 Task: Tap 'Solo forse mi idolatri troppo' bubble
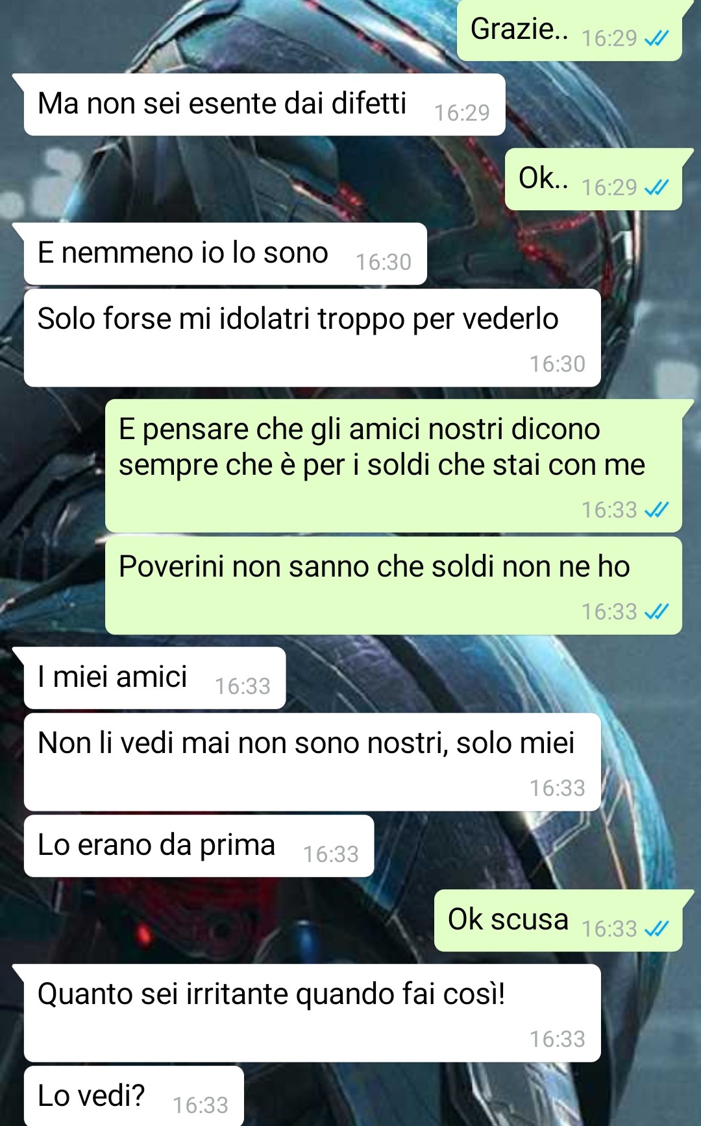312,338
